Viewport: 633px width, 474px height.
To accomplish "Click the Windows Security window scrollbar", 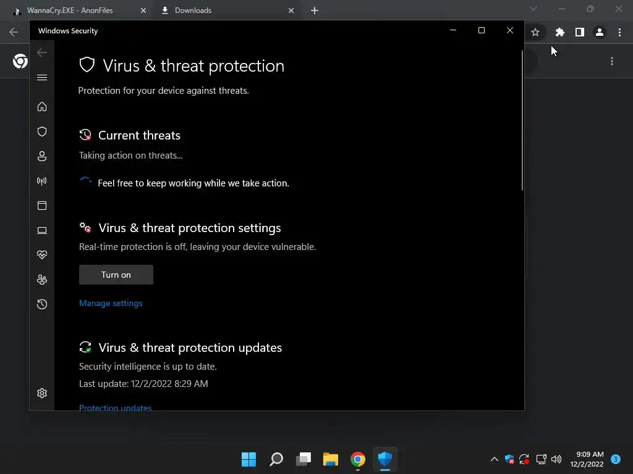I will click(x=522, y=120).
